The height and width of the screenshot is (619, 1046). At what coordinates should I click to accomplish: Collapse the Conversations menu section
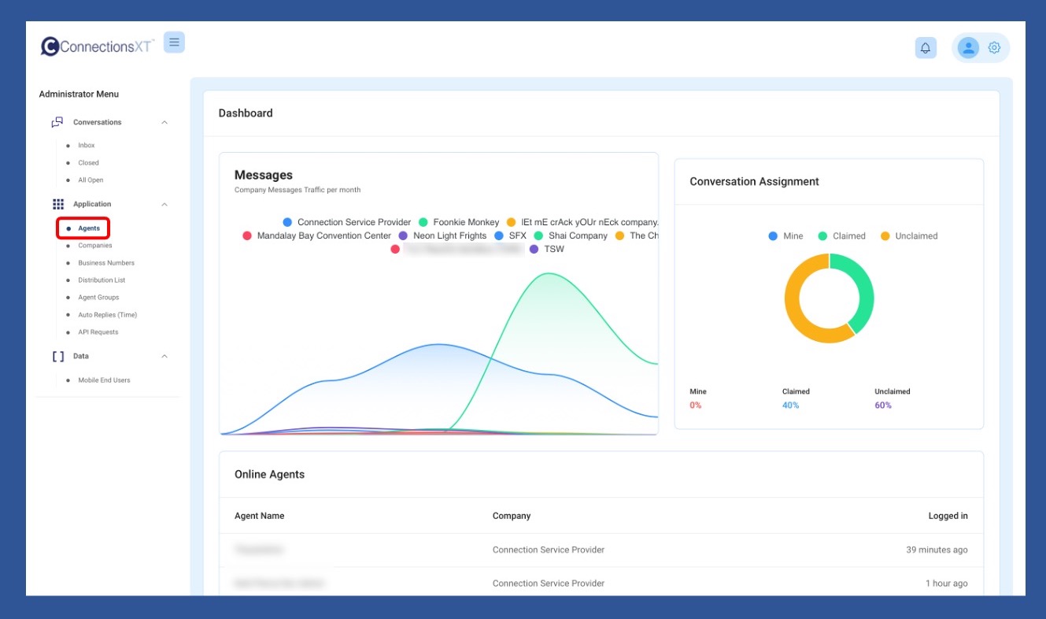[164, 122]
